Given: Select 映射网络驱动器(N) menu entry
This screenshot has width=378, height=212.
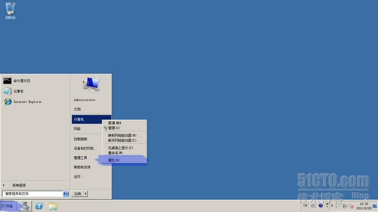Looking at the screenshot, I should (x=124, y=135).
